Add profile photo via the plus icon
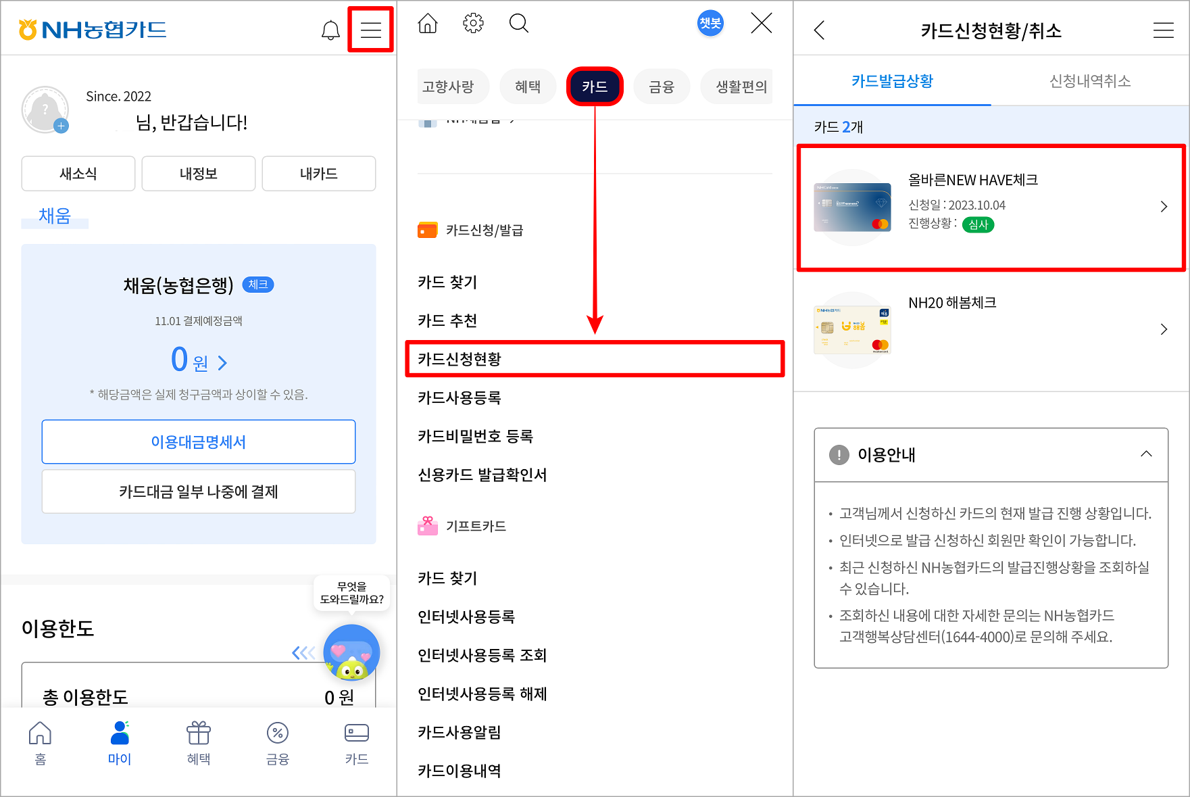The width and height of the screenshot is (1190, 797). tap(61, 126)
